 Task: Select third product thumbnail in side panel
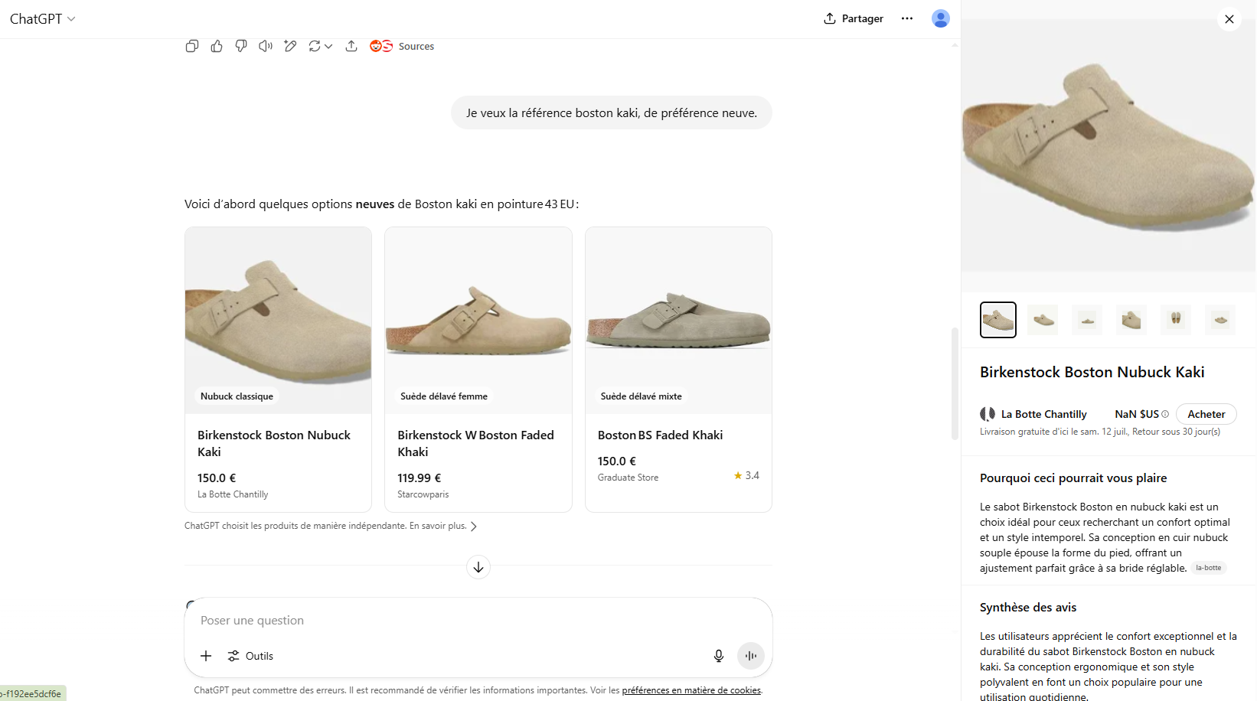pos(1087,320)
